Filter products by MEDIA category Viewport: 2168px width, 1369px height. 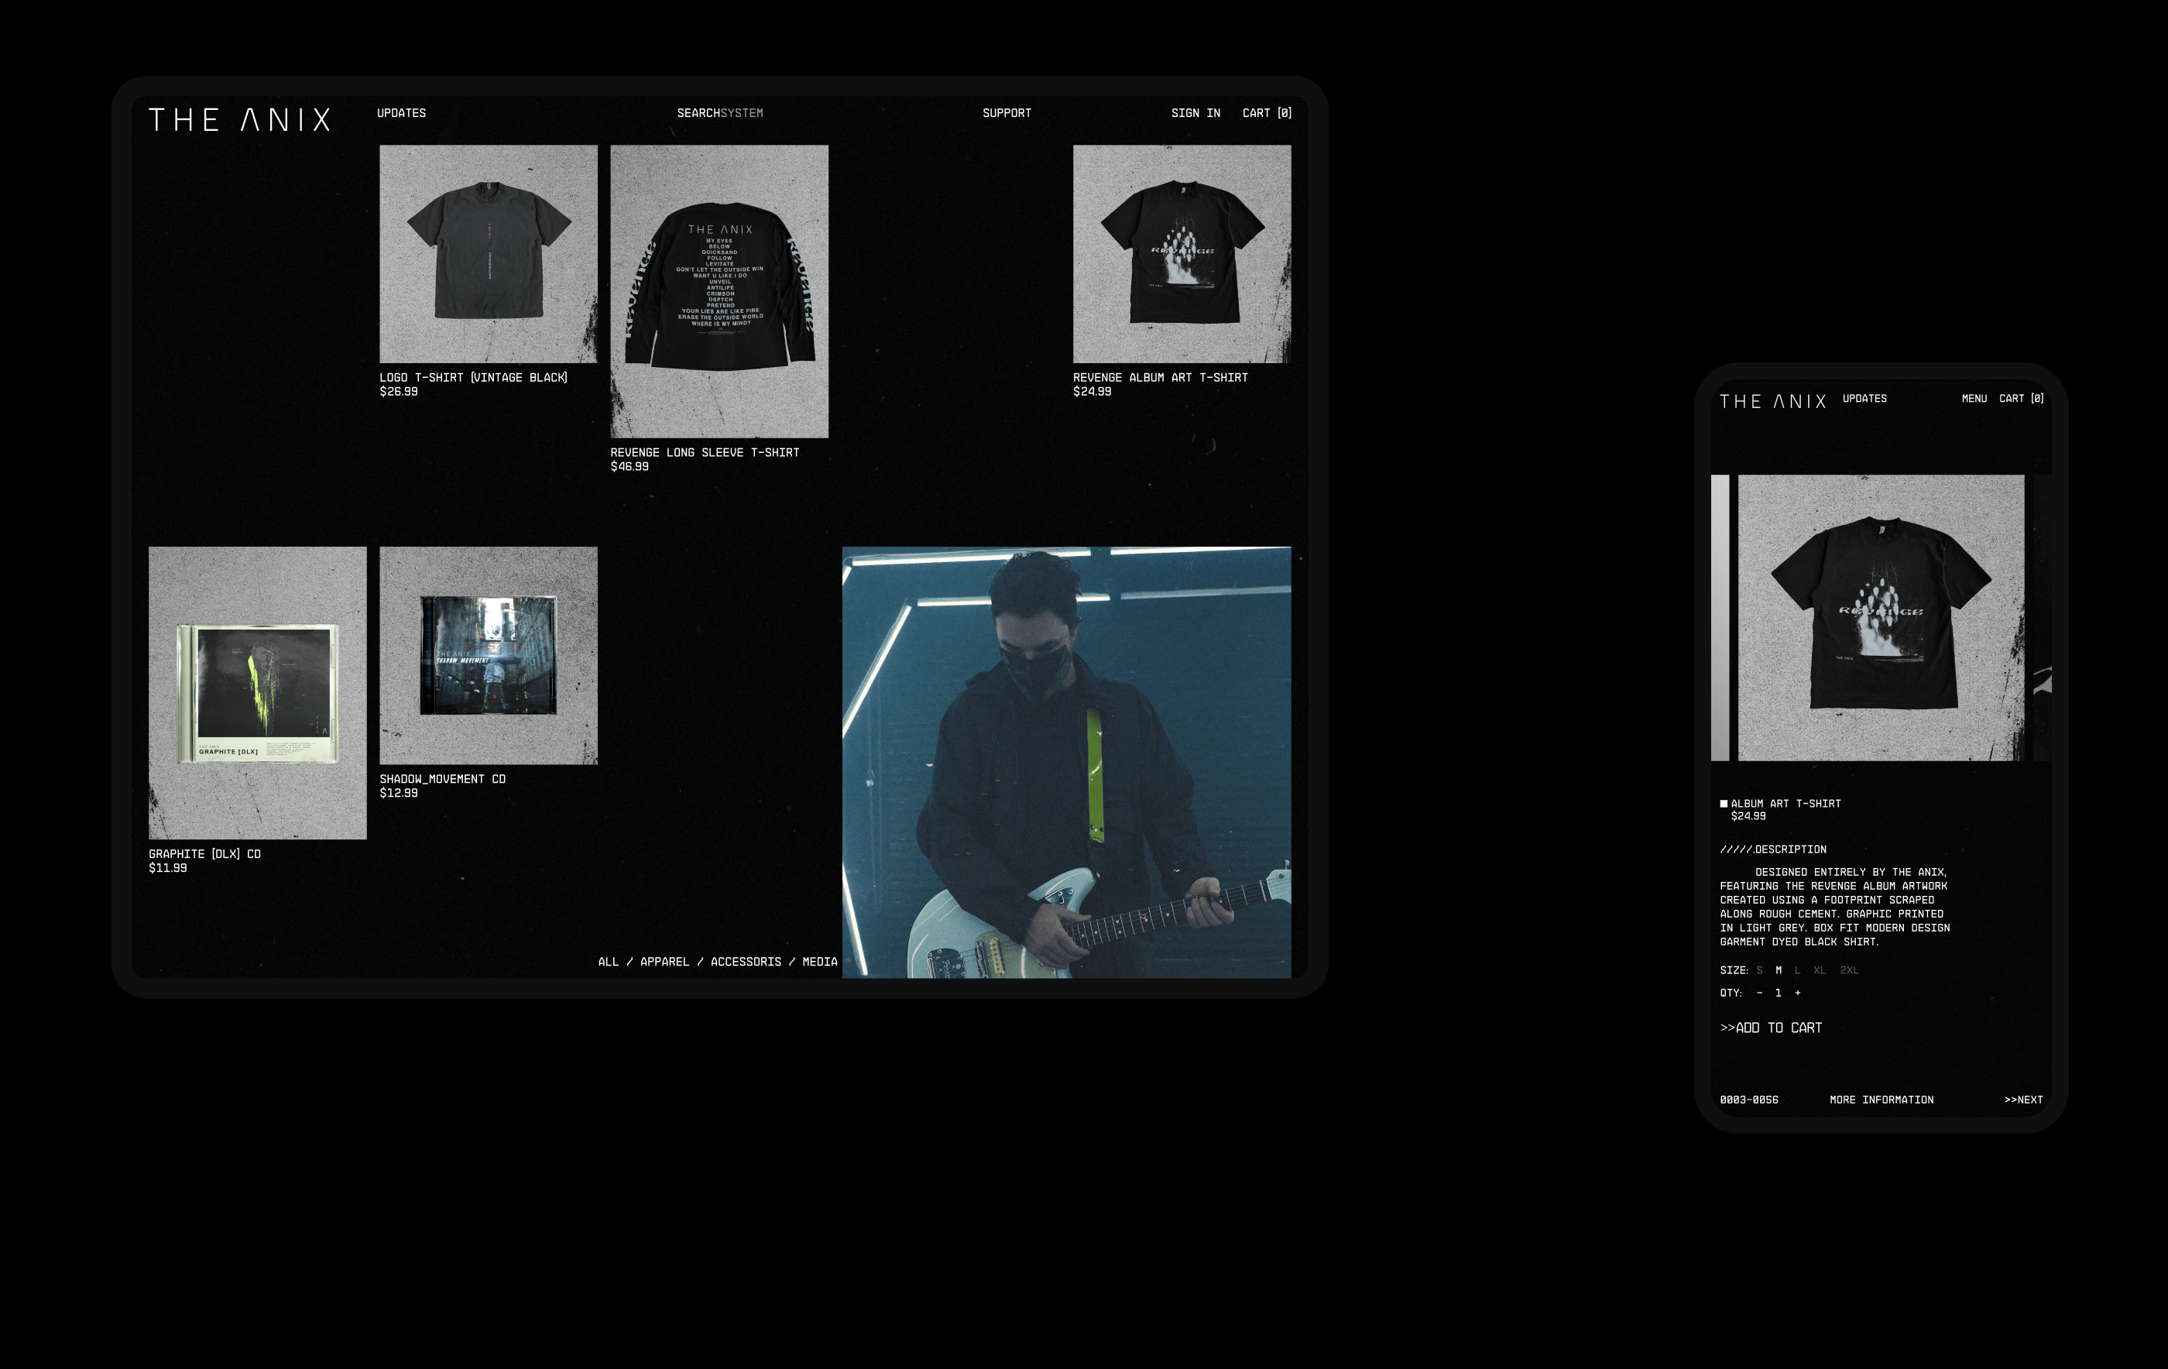tap(819, 962)
